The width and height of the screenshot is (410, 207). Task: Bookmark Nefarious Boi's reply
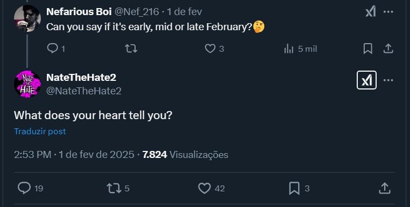pyautogui.click(x=368, y=49)
